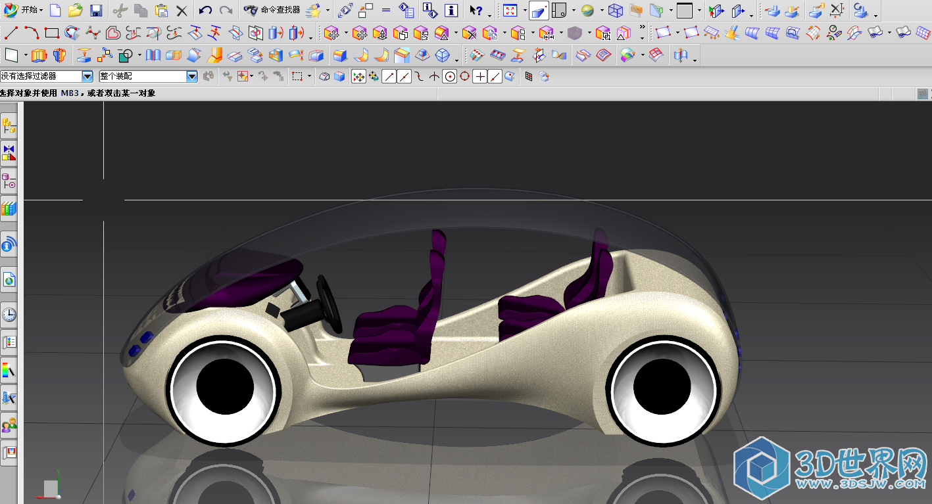Select the Line sketch tool
The height and width of the screenshot is (504, 932).
click(x=11, y=33)
